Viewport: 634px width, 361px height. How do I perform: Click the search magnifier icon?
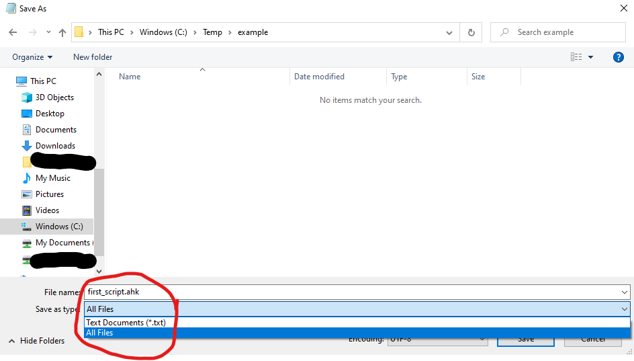(504, 32)
